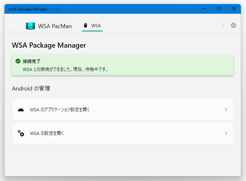Close the WSA Package Manager window
This screenshot has height=181, width=246.
(234, 9)
